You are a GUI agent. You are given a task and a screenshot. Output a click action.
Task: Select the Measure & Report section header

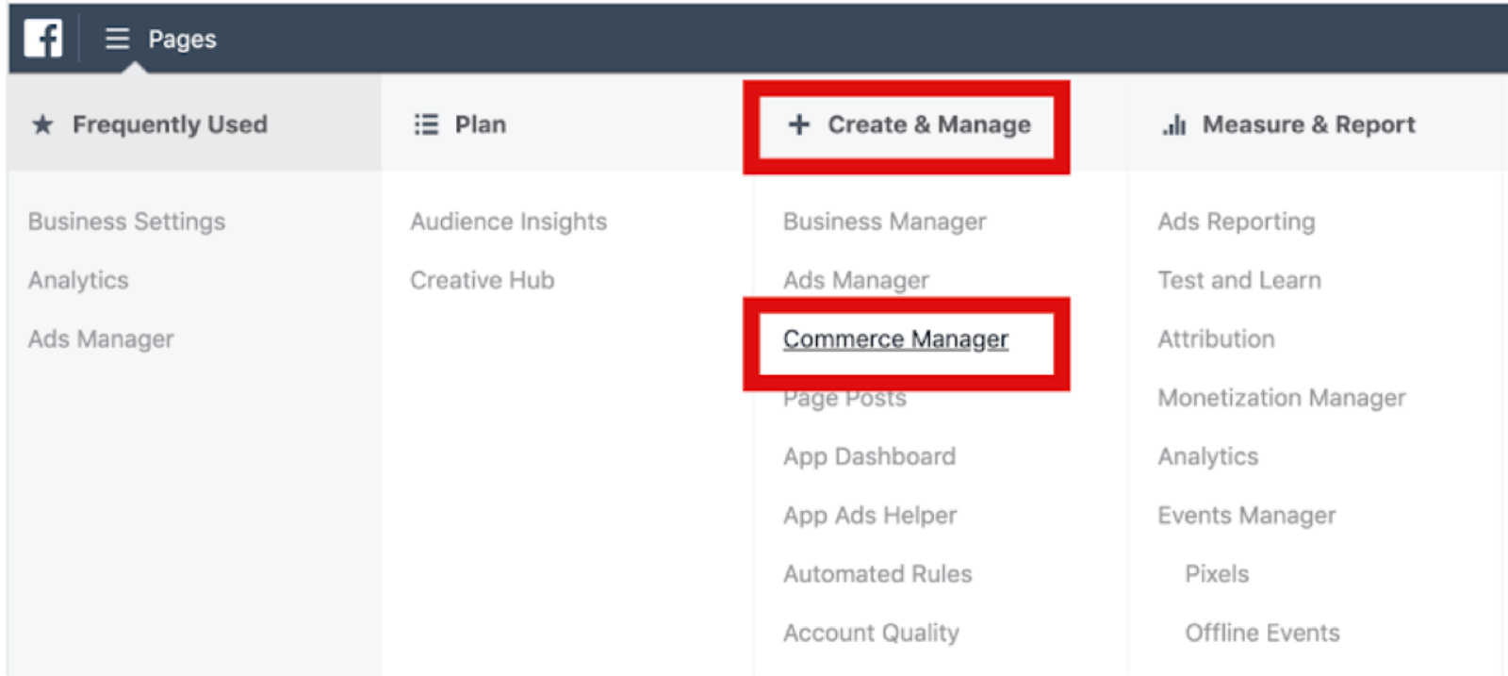[1309, 124]
